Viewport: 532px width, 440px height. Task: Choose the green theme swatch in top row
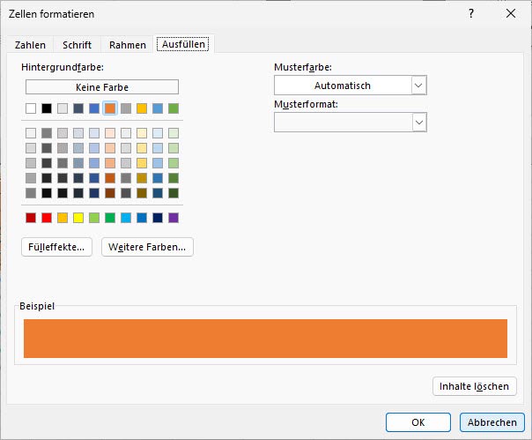pos(174,108)
